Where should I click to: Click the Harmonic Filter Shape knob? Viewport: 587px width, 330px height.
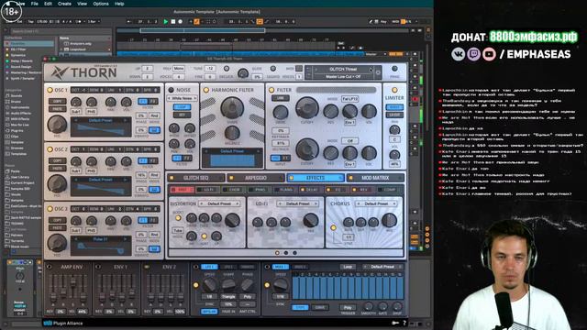click(232, 107)
